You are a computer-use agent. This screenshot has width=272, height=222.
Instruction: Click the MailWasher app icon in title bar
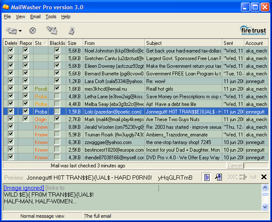tap(6, 7)
